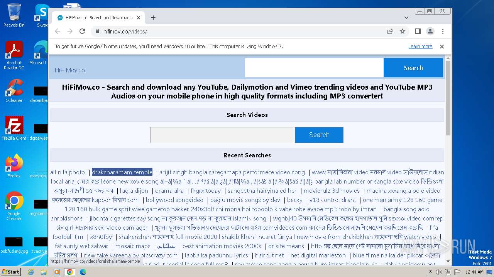Open Internet Explorer from taskbar
This screenshot has width=494, height=277.
[30, 272]
